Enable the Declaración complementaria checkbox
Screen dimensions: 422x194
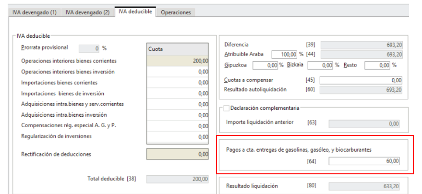(x=227, y=108)
